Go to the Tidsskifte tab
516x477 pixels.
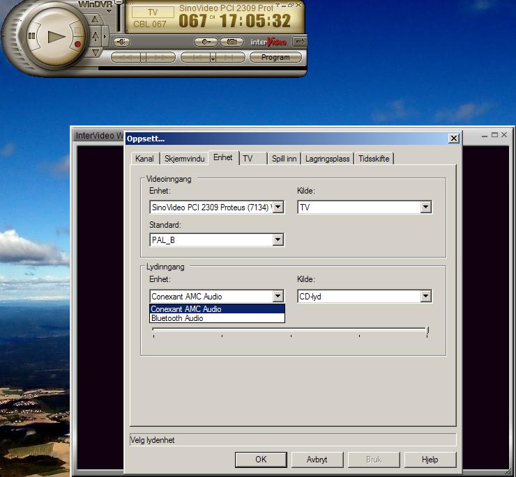click(x=374, y=159)
